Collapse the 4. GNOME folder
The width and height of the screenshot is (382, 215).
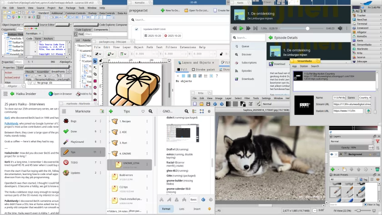point(109,154)
